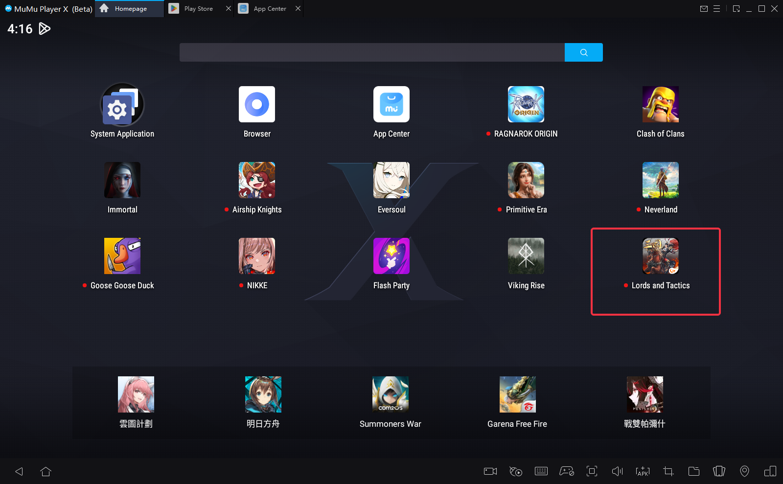Open the App Center icon on the homepage
783x484 pixels.
click(x=391, y=104)
